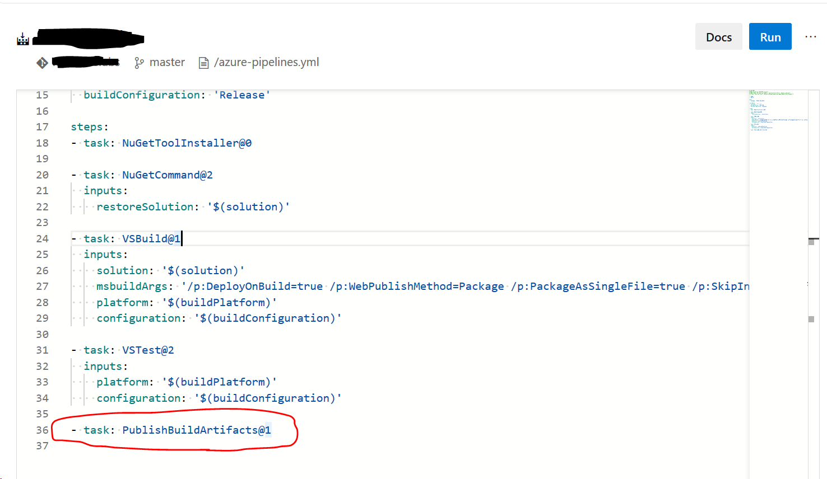Click the msbuildArgs line text
Image resolution: width=827 pixels, height=479 pixels.
tap(422, 287)
